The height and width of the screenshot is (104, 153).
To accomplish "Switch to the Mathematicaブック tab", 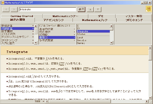I will tap(95, 20).
